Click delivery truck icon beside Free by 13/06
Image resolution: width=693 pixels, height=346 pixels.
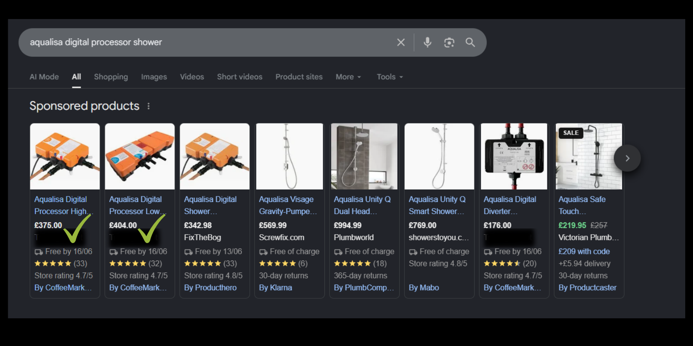[x=188, y=252]
